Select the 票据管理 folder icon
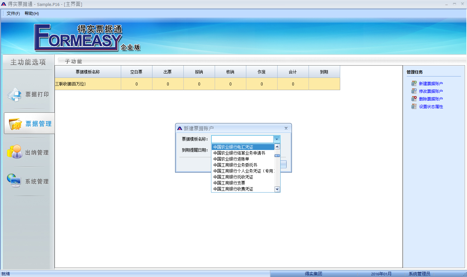The height and width of the screenshot is (277, 467). (x=15, y=124)
